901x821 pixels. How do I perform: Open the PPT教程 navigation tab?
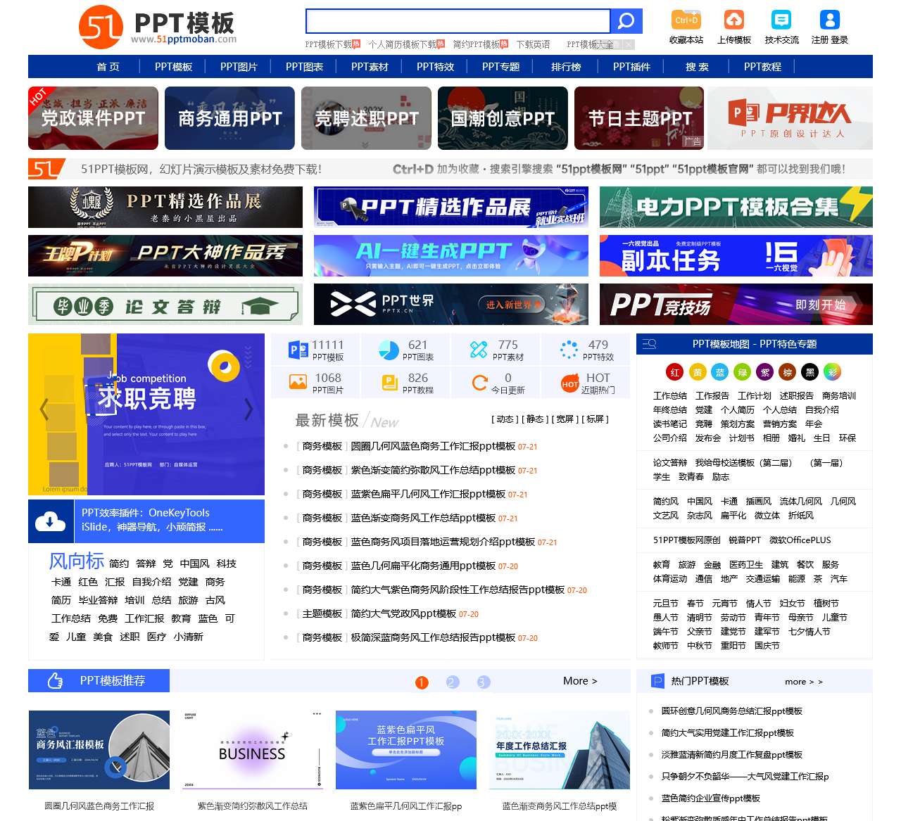coord(763,67)
